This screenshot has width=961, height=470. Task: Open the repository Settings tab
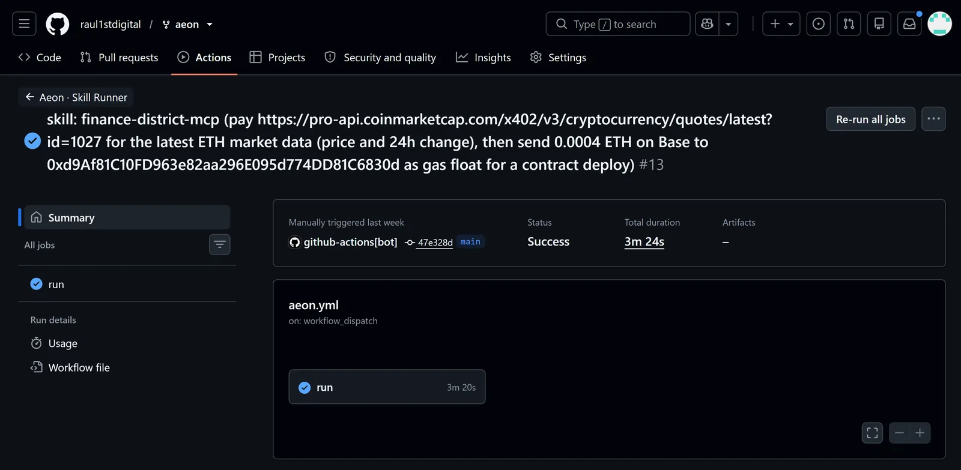coord(558,58)
